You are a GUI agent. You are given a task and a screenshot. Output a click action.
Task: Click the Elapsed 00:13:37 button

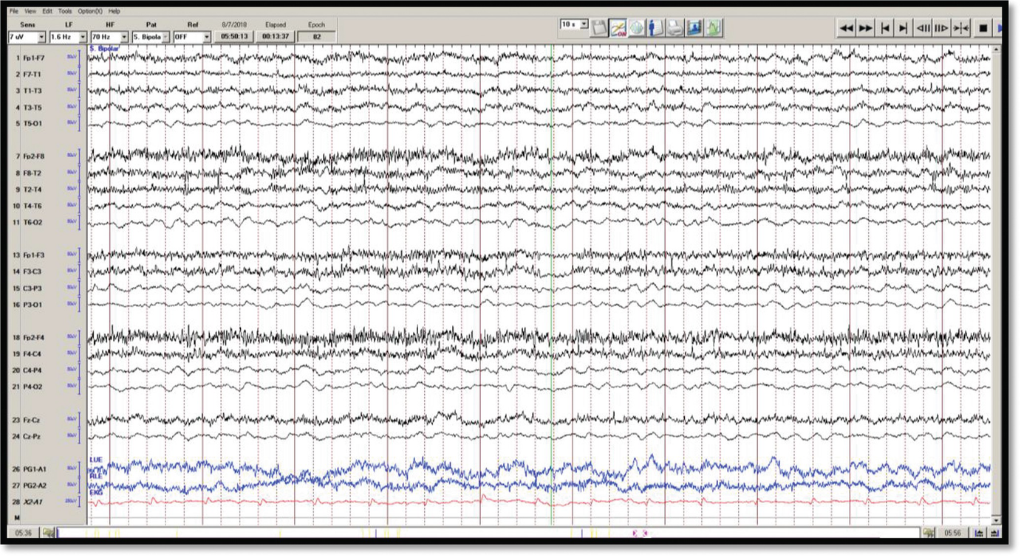point(275,36)
